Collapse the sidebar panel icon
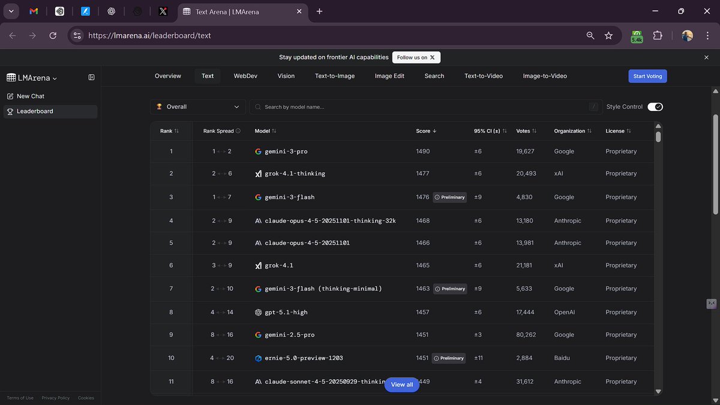 (91, 77)
